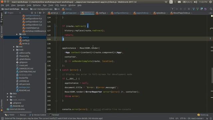Click the Run play icon in toolbar
The height and width of the screenshot is (120, 213).
177,9
